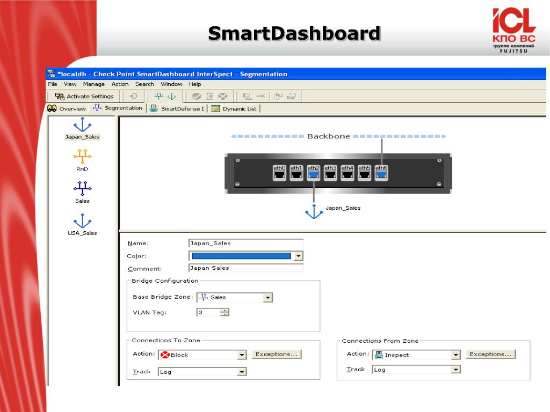Click the grayed X circle toolbar icon

coord(223,96)
